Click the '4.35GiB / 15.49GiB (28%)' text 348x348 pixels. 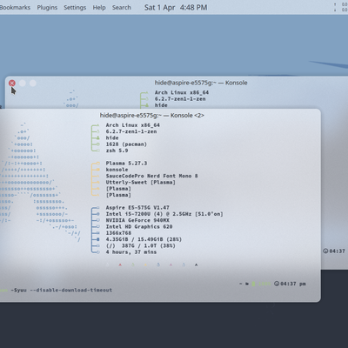(144, 239)
